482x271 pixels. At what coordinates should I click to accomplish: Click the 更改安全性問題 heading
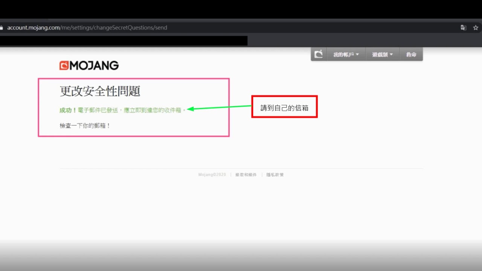click(100, 91)
